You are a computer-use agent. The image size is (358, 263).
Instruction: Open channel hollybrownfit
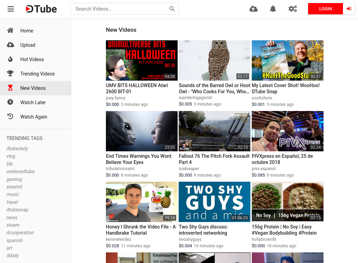(x=264, y=239)
